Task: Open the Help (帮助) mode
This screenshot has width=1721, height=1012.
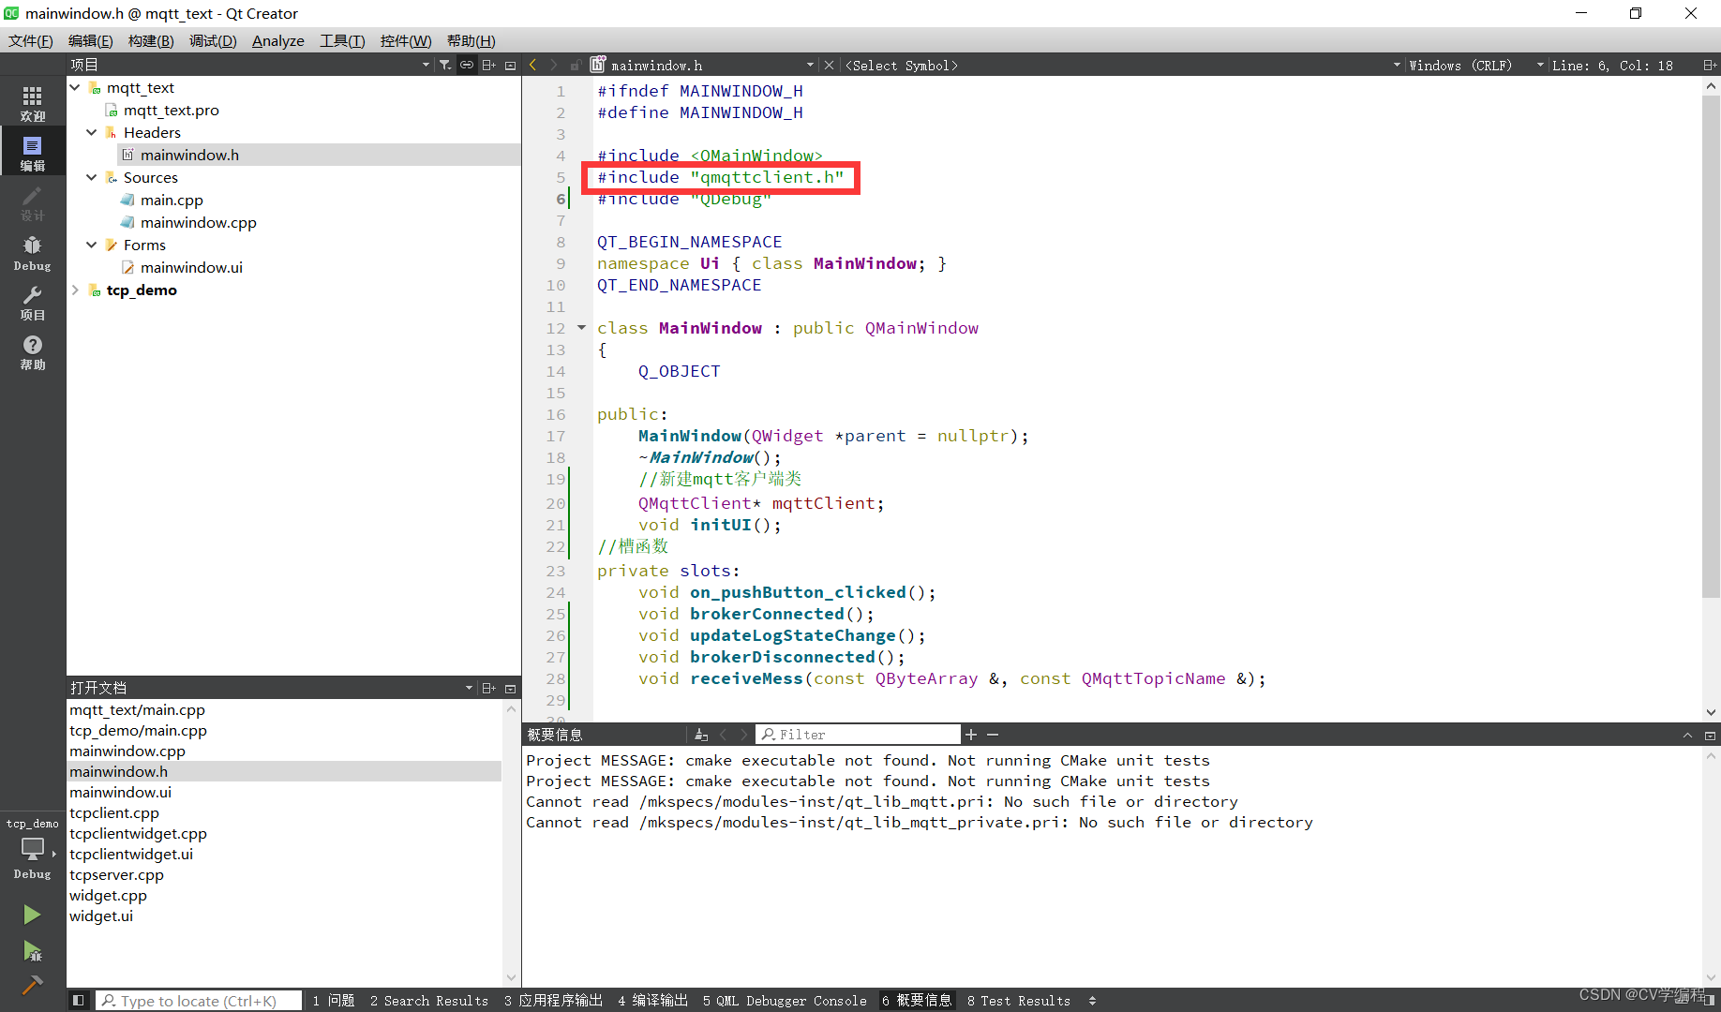Action: click(x=32, y=352)
